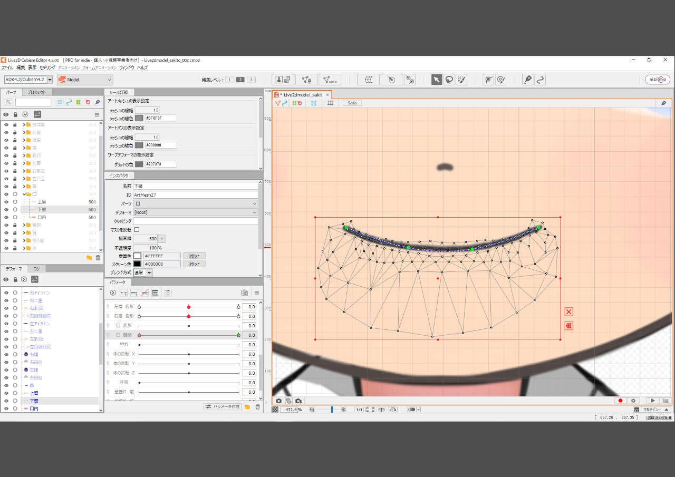Check the マスクを反転 checkbox
The height and width of the screenshot is (477, 675).
coord(137,230)
